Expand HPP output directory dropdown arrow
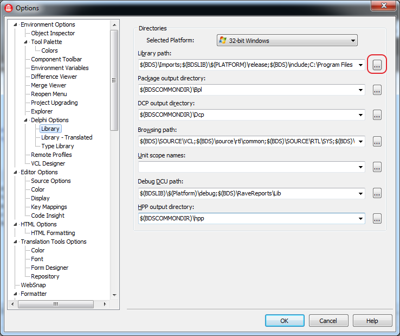 (x=360, y=218)
